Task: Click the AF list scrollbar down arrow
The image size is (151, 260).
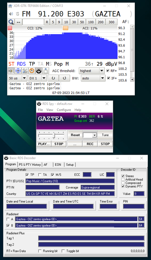Action: point(132,80)
